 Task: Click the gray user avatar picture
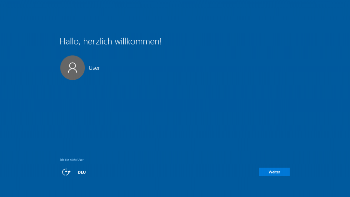tap(72, 68)
